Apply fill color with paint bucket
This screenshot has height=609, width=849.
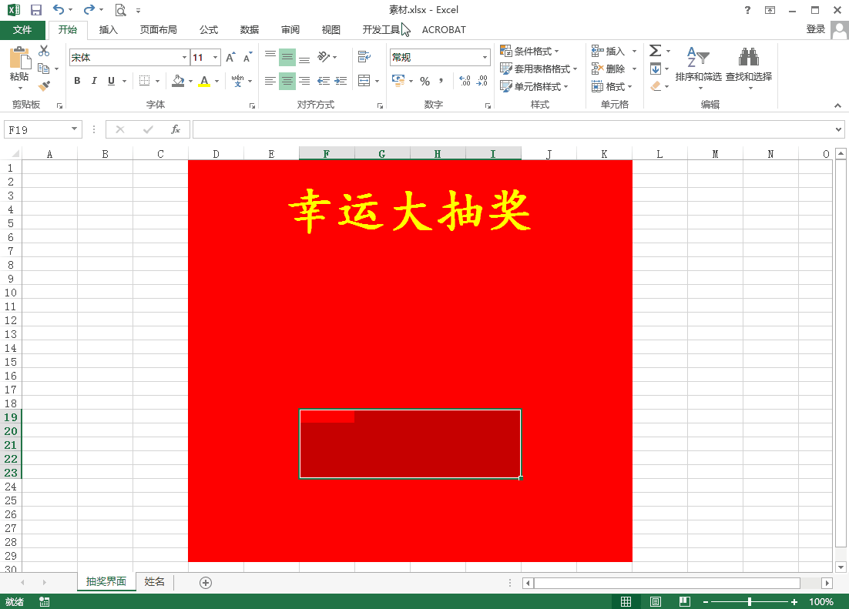click(x=178, y=81)
